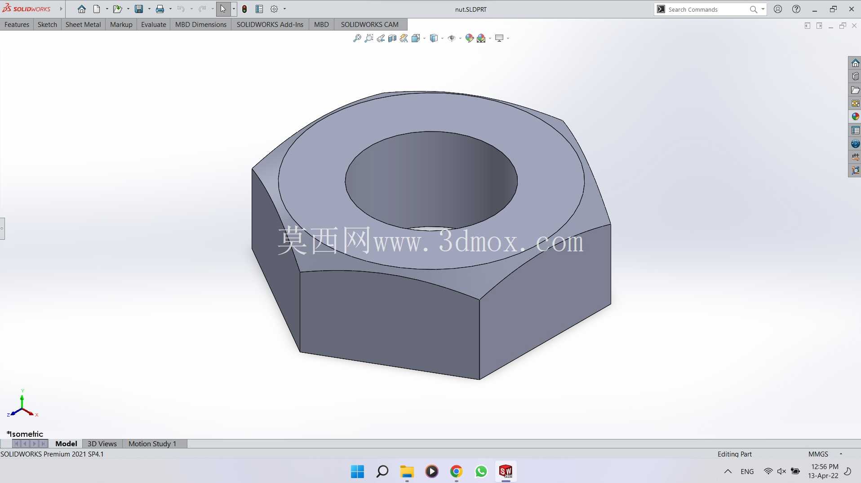This screenshot has width=861, height=483.
Task: Click the View Settings monitor icon
Action: tap(499, 38)
